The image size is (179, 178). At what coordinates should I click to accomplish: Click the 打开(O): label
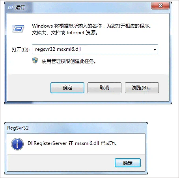click(21, 50)
